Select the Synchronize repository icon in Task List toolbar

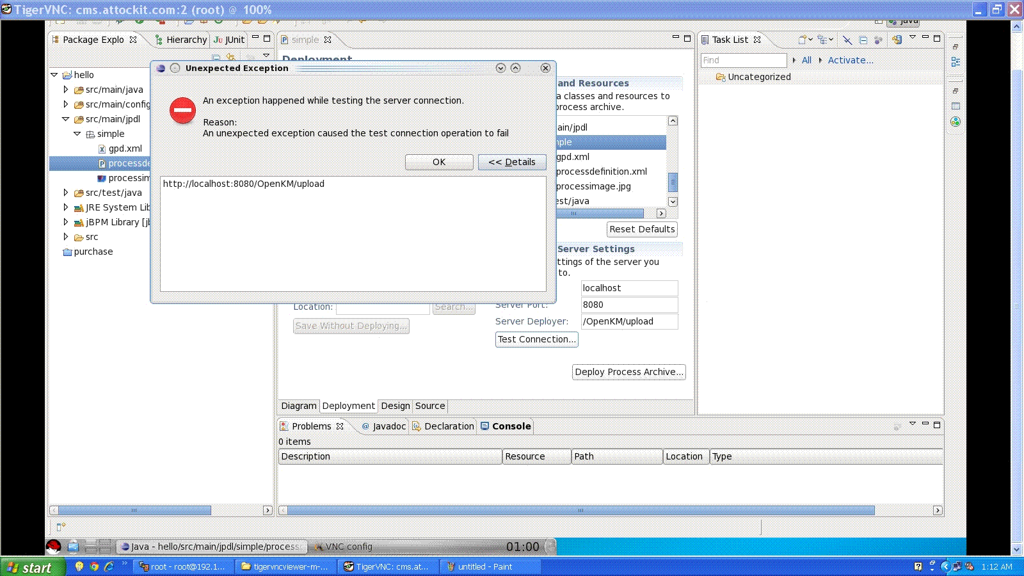coord(897,40)
